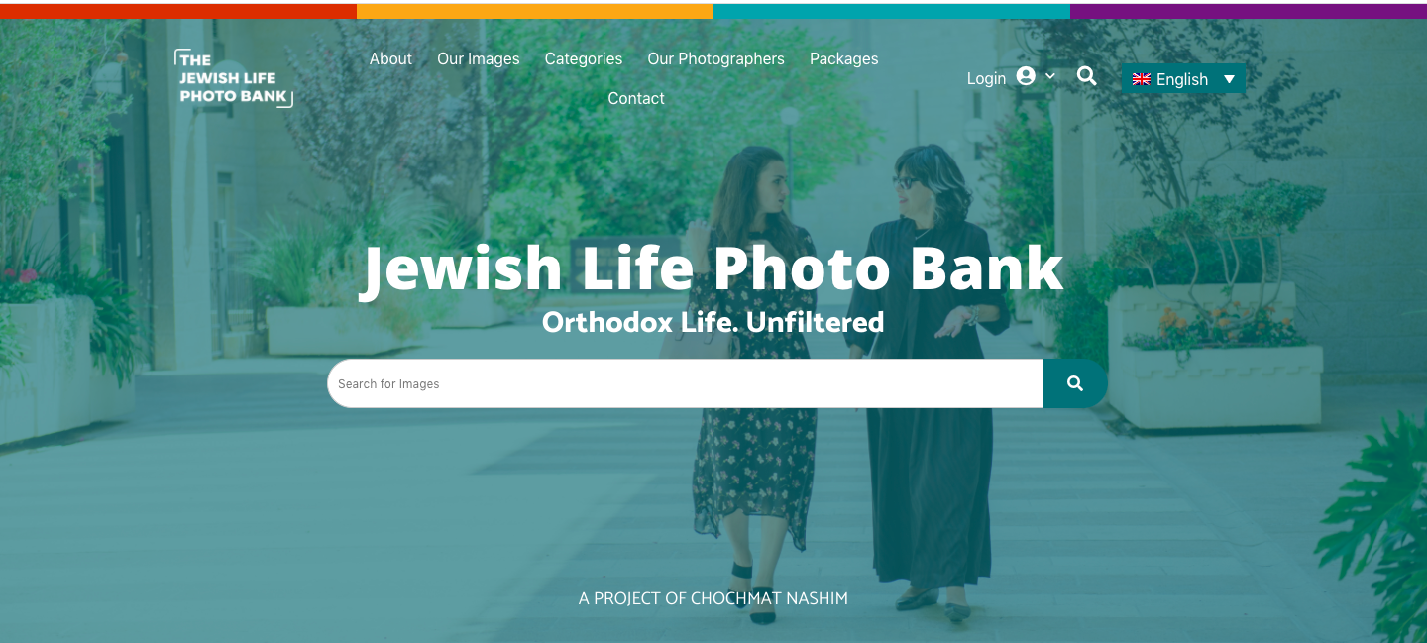Open the English language dropdown
The height and width of the screenshot is (643, 1427).
pos(1183,79)
